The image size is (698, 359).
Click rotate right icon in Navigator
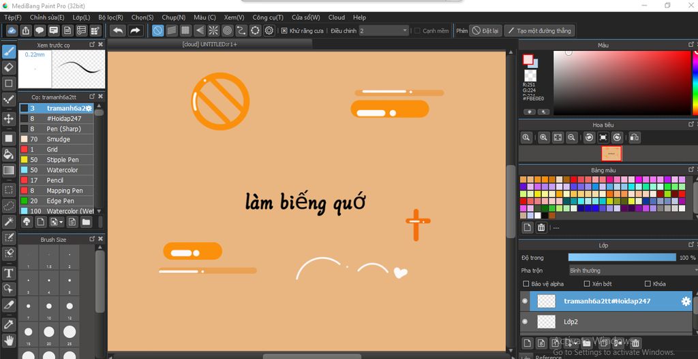pyautogui.click(x=616, y=138)
